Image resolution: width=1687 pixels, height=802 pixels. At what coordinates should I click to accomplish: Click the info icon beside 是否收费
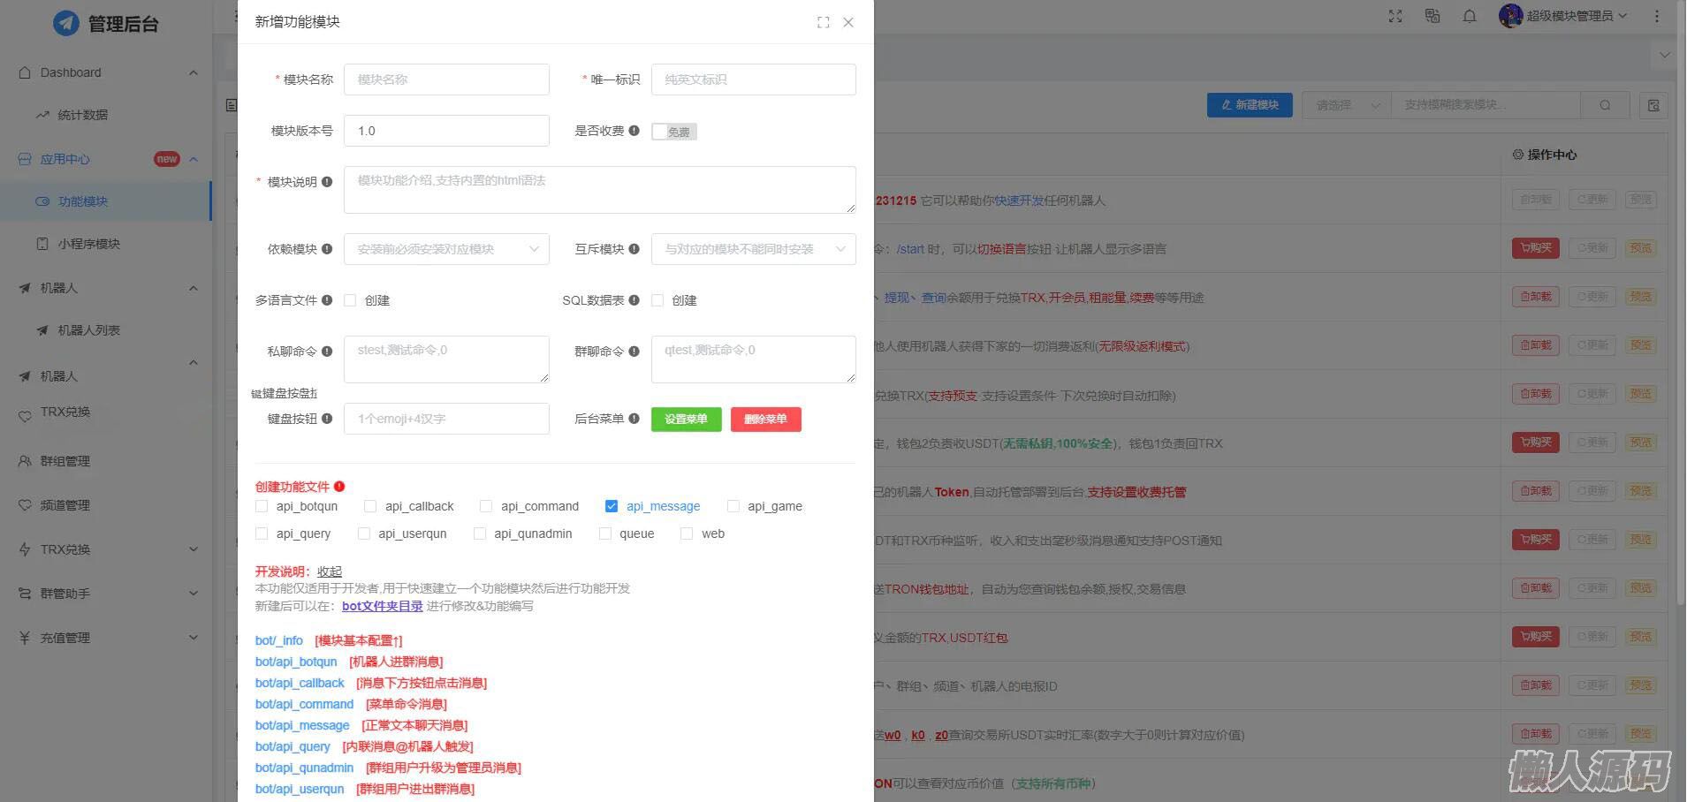point(634,131)
